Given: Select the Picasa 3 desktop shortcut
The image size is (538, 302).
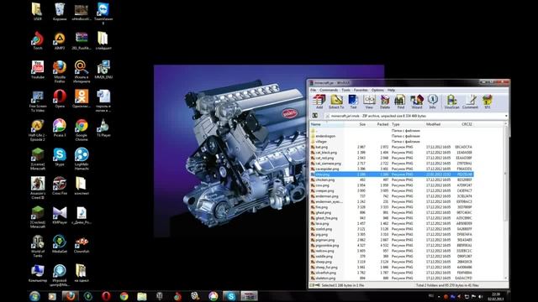Looking at the screenshot, I should (x=60, y=128).
